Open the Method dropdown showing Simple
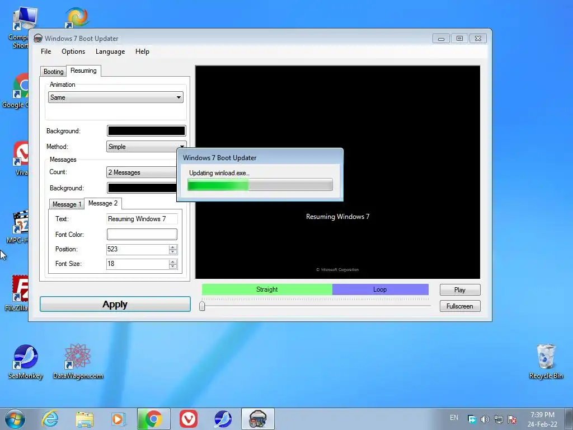 click(146, 147)
